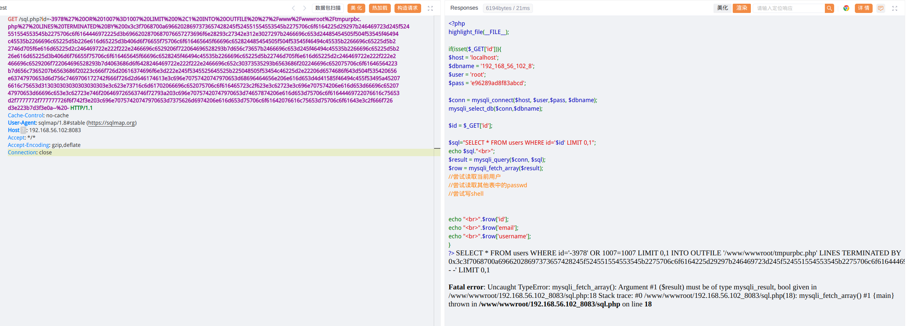The width and height of the screenshot is (910, 326).
Task: Click the orange search icon button
Action: [x=829, y=8]
